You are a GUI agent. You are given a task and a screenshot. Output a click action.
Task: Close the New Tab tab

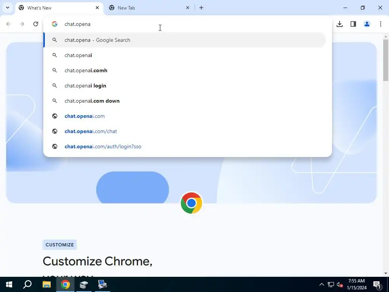pyautogui.click(x=188, y=8)
